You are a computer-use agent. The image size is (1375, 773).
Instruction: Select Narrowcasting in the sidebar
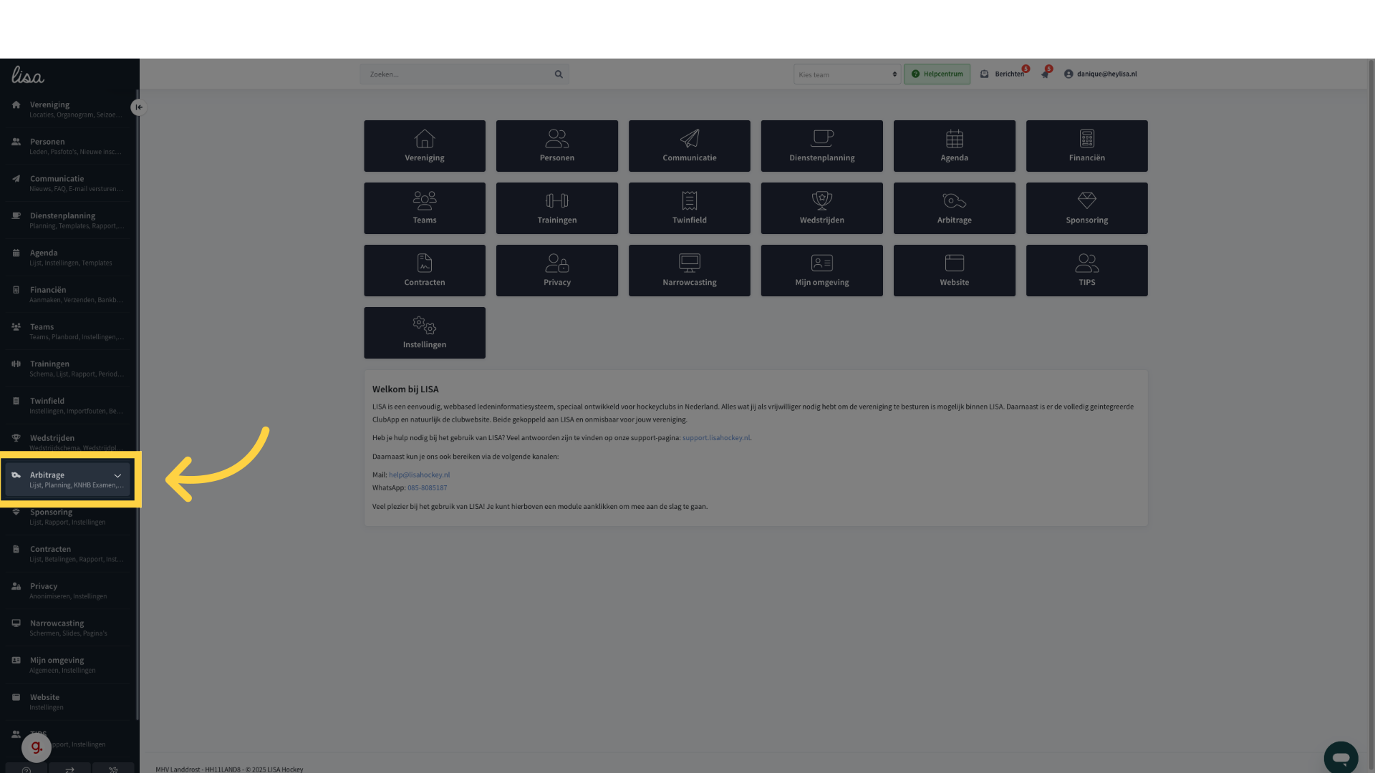coord(68,628)
